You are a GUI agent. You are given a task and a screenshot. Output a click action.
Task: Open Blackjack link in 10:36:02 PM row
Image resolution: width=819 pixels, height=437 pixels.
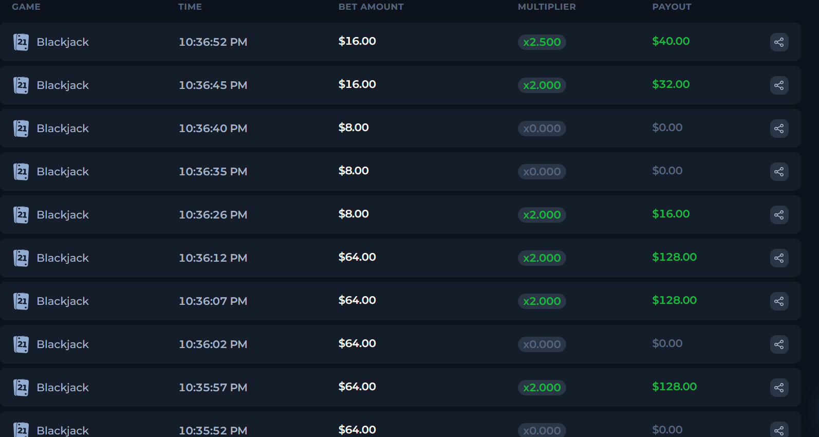63,344
